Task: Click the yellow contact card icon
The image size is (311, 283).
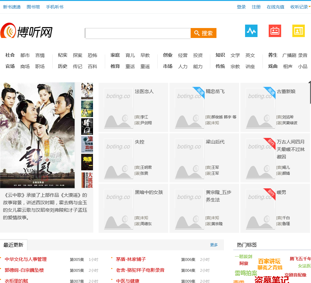Action: 298,31
